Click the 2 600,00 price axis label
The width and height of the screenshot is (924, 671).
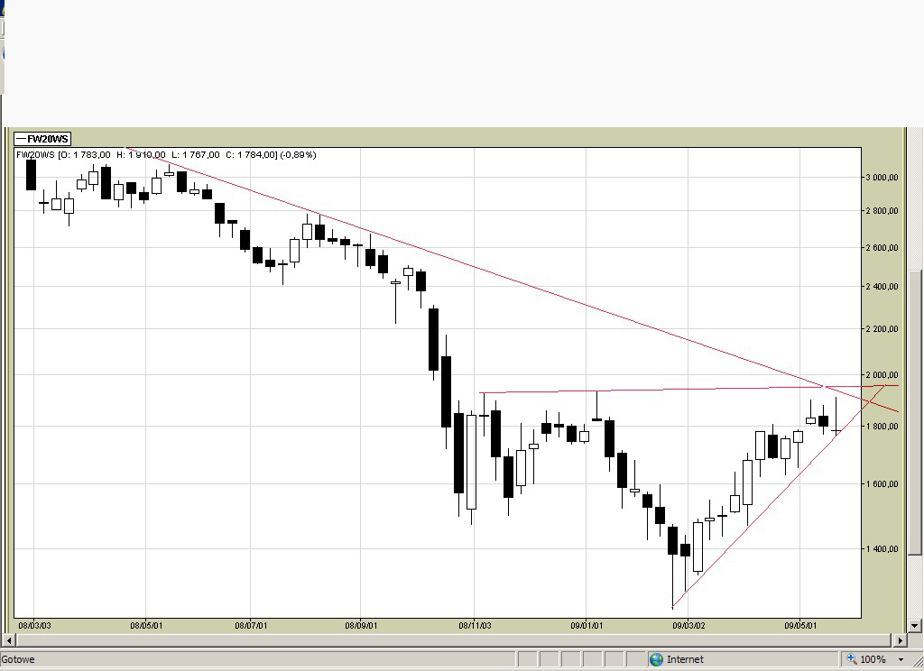[882, 248]
